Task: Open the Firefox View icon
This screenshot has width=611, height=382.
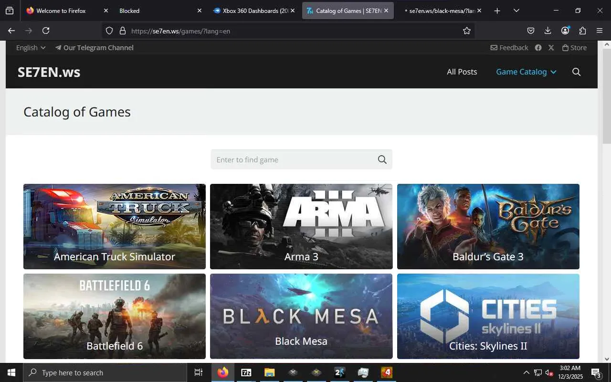Action: click(10, 11)
